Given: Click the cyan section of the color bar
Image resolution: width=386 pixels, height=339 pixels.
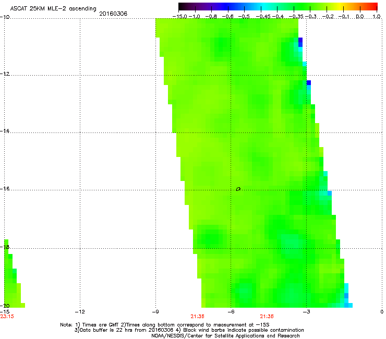Looking at the screenshot, I should [x=264, y=6].
